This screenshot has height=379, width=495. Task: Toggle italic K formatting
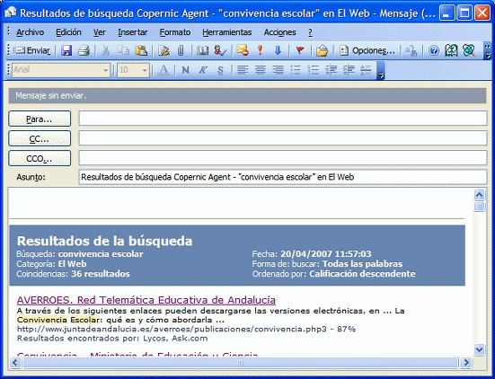(203, 70)
